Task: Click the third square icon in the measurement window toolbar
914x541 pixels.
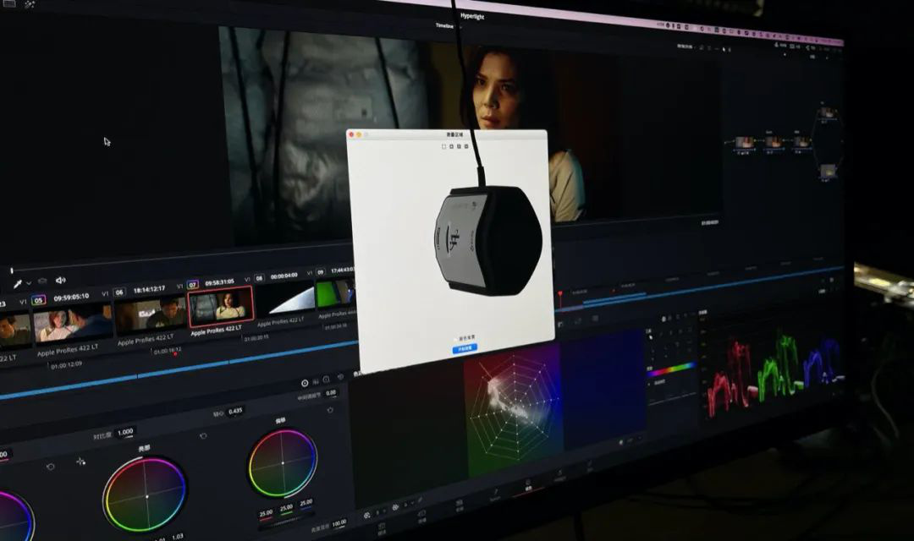Action: tap(459, 146)
